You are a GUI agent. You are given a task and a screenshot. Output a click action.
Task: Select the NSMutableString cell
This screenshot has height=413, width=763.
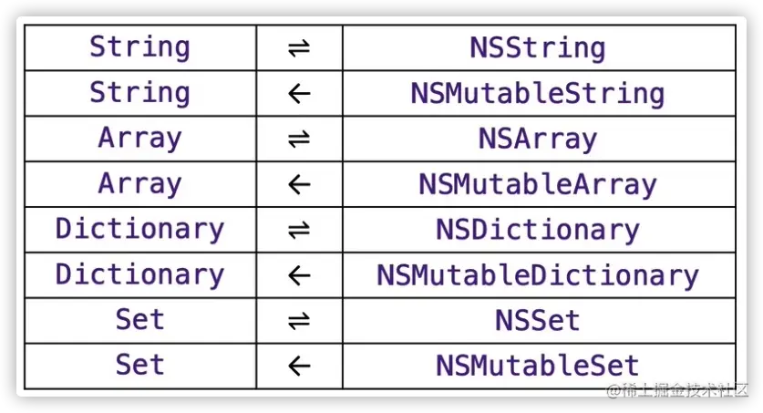pos(539,93)
